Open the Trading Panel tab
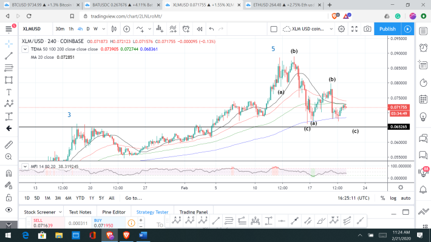The height and width of the screenshot is (242, 431). 194,212
